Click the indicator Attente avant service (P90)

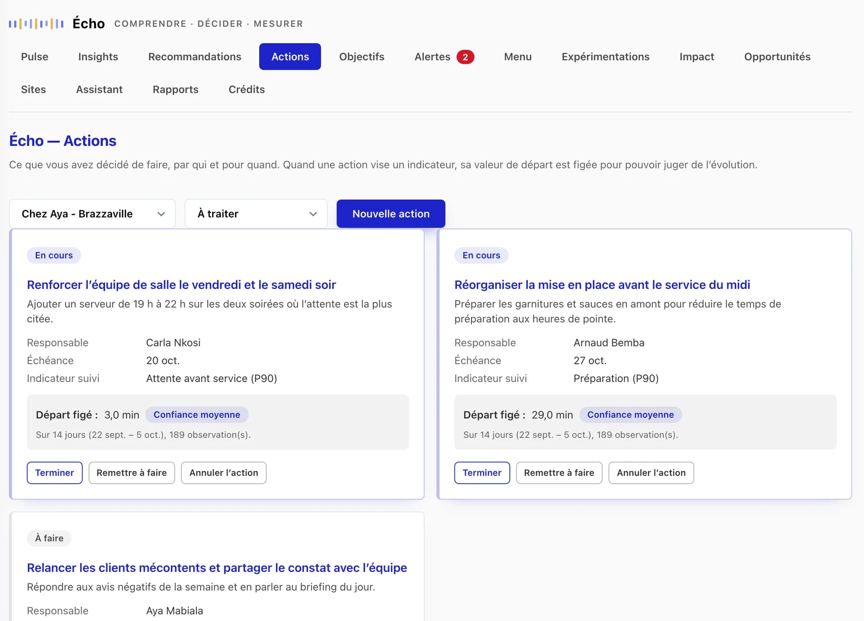coord(212,378)
